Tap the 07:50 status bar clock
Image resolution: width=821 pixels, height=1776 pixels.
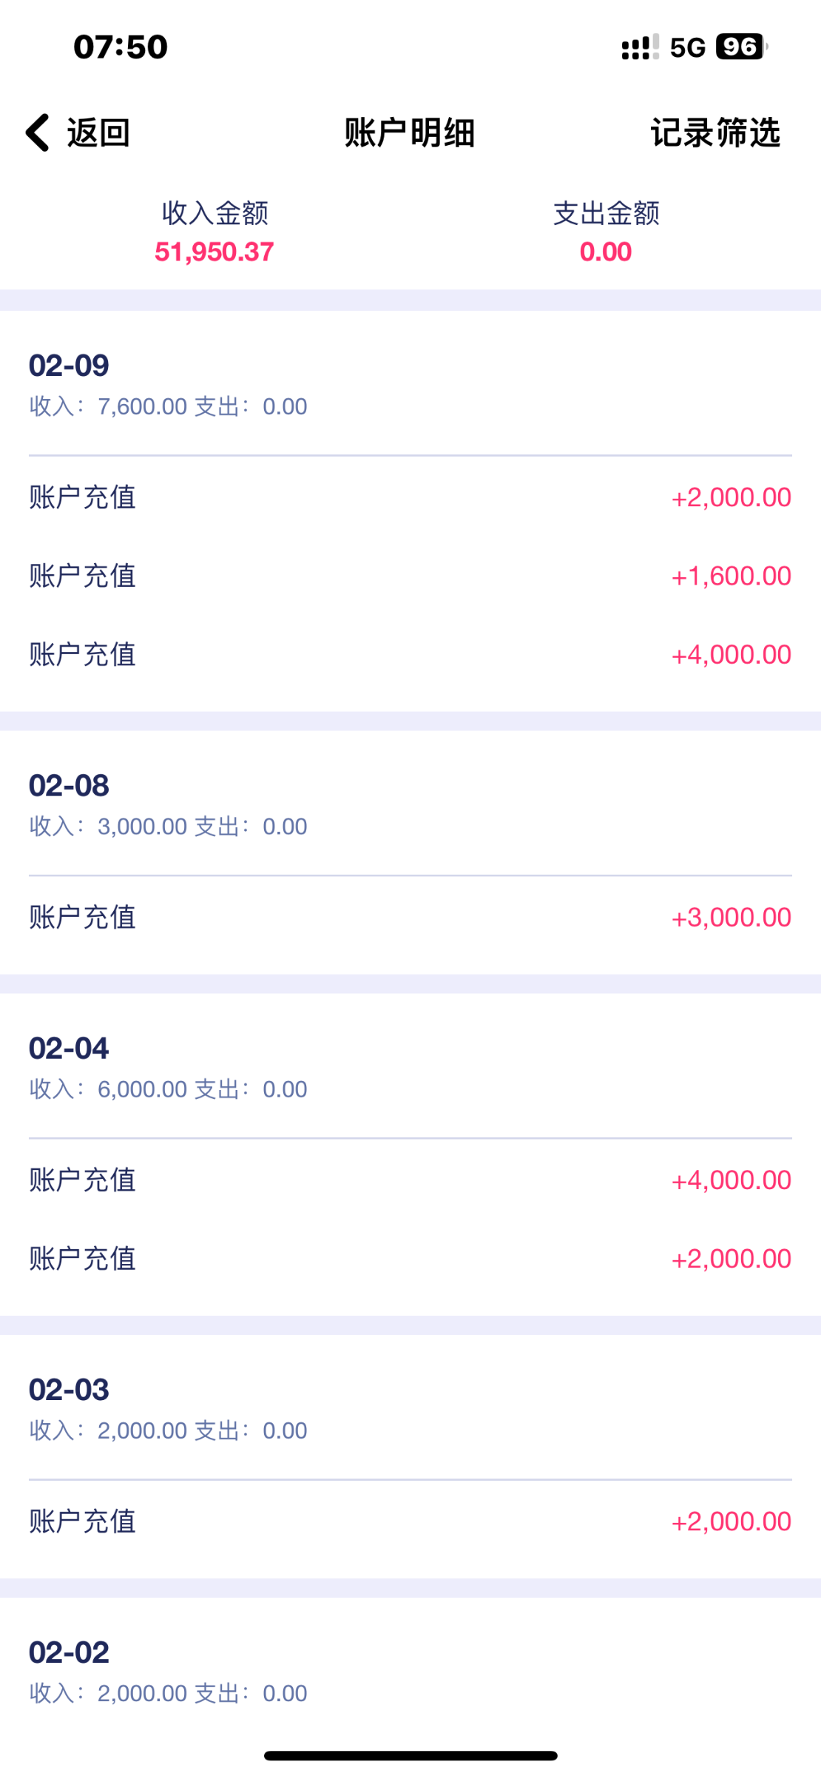tap(121, 47)
